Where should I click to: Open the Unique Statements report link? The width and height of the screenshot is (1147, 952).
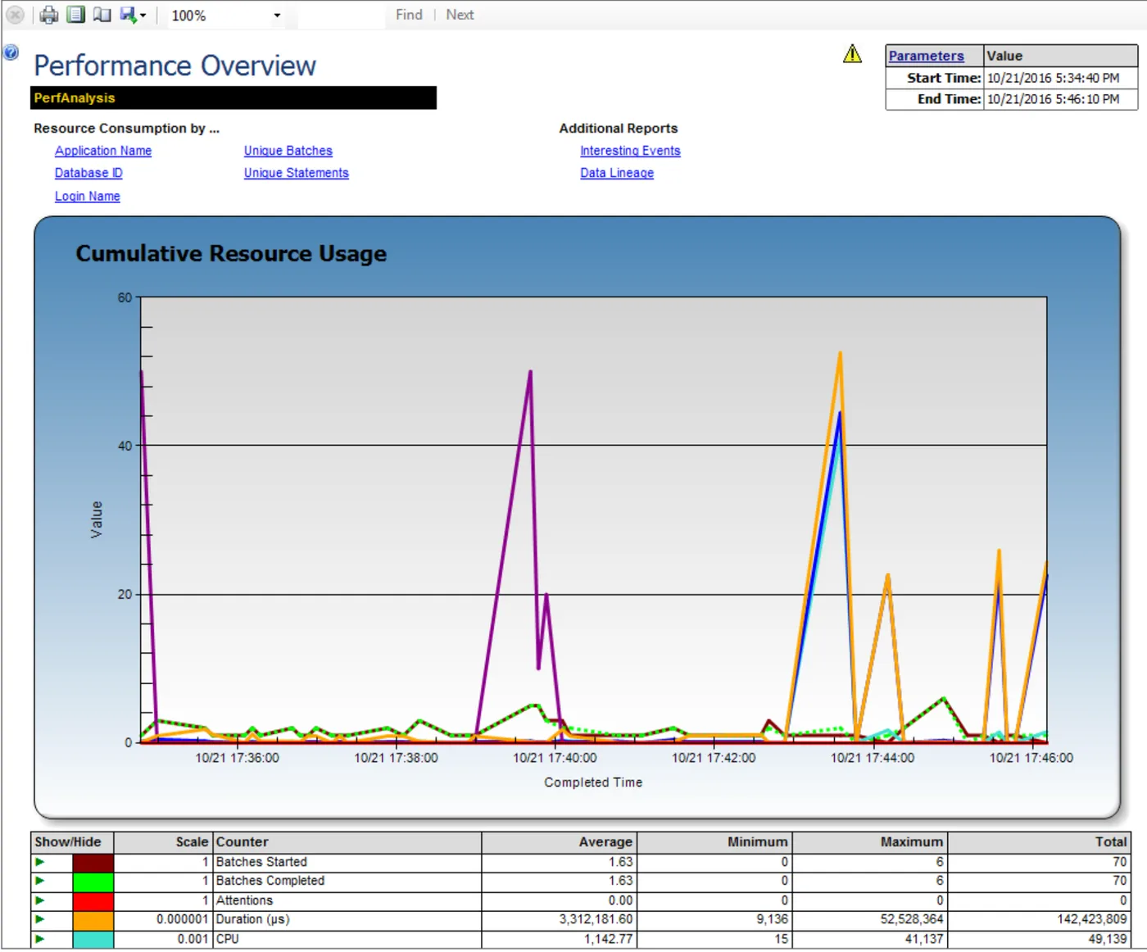click(x=297, y=173)
